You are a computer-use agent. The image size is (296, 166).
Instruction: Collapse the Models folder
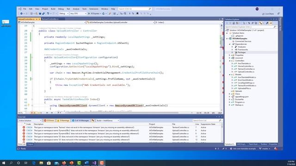click(x=230, y=75)
